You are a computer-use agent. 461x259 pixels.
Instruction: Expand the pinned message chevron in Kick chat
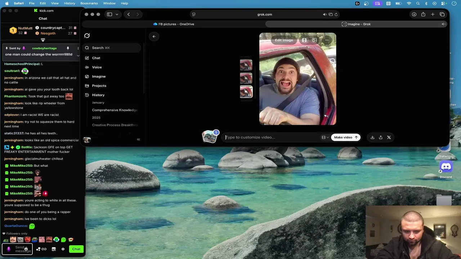(78, 55)
